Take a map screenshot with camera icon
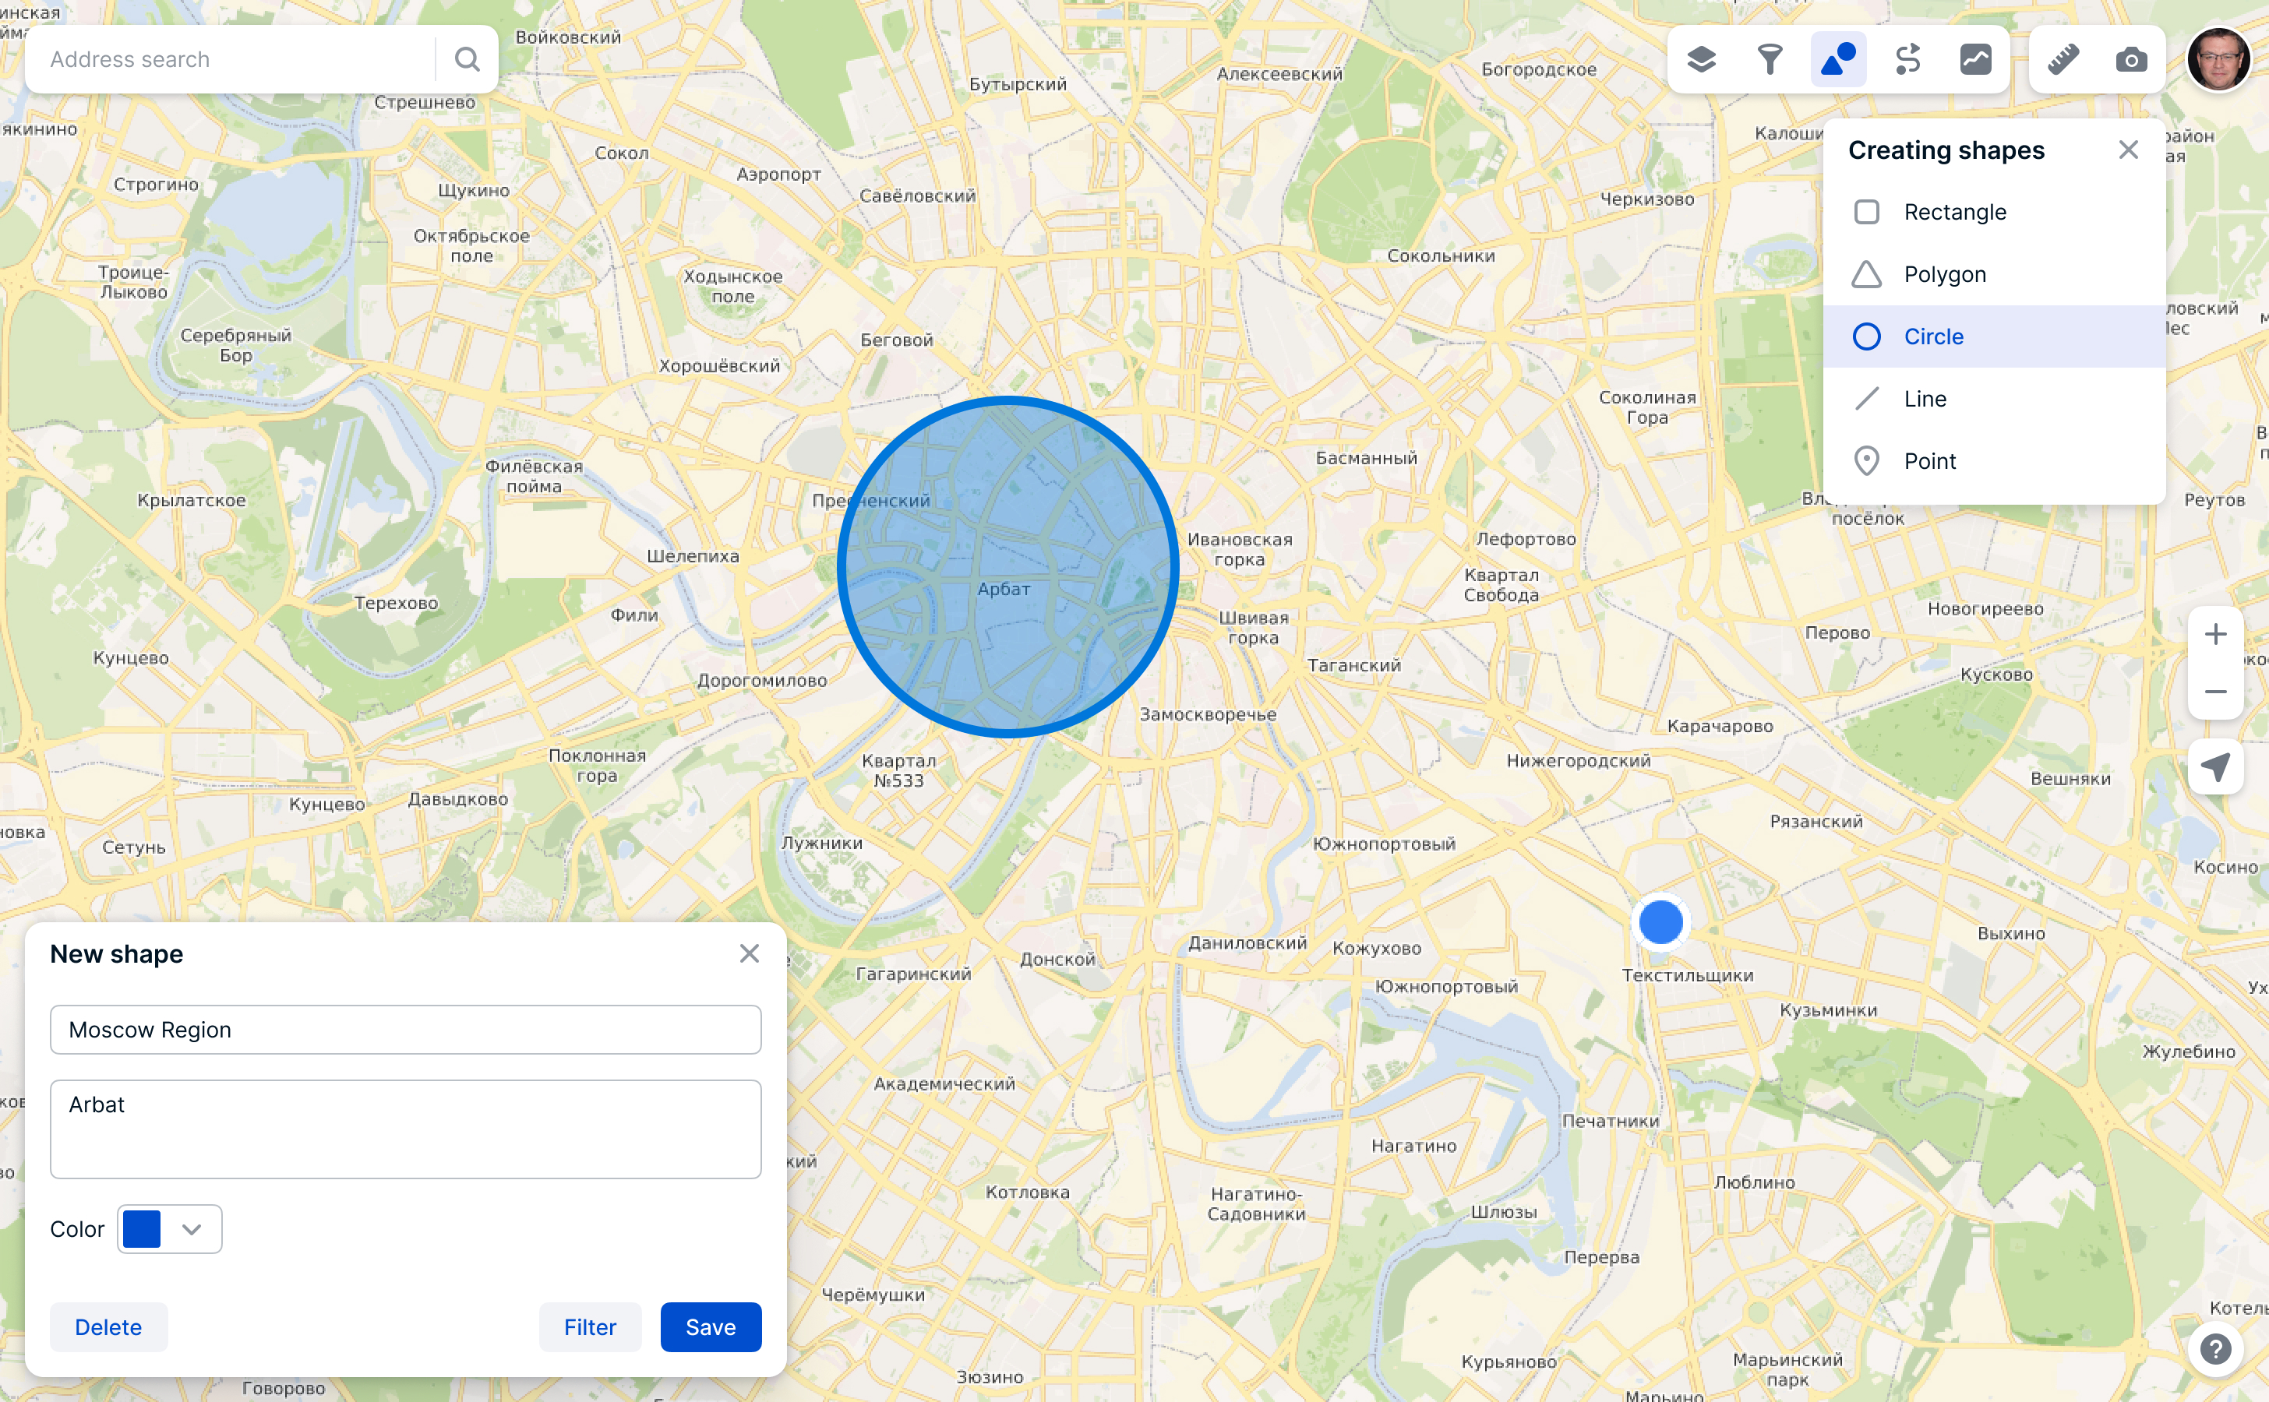This screenshot has height=1402, width=2269. (x=2132, y=59)
